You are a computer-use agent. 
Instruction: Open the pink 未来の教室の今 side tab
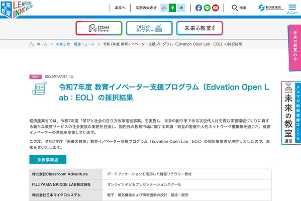point(295,48)
